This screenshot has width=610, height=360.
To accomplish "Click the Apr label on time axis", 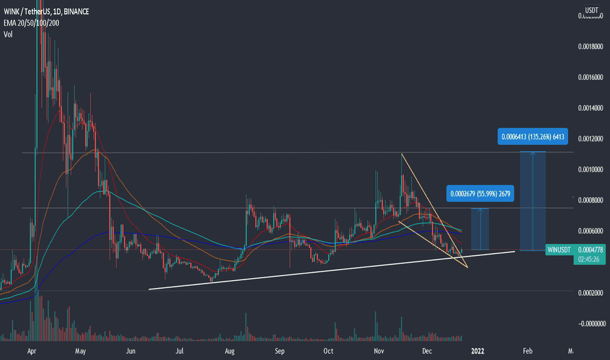I will [32, 351].
